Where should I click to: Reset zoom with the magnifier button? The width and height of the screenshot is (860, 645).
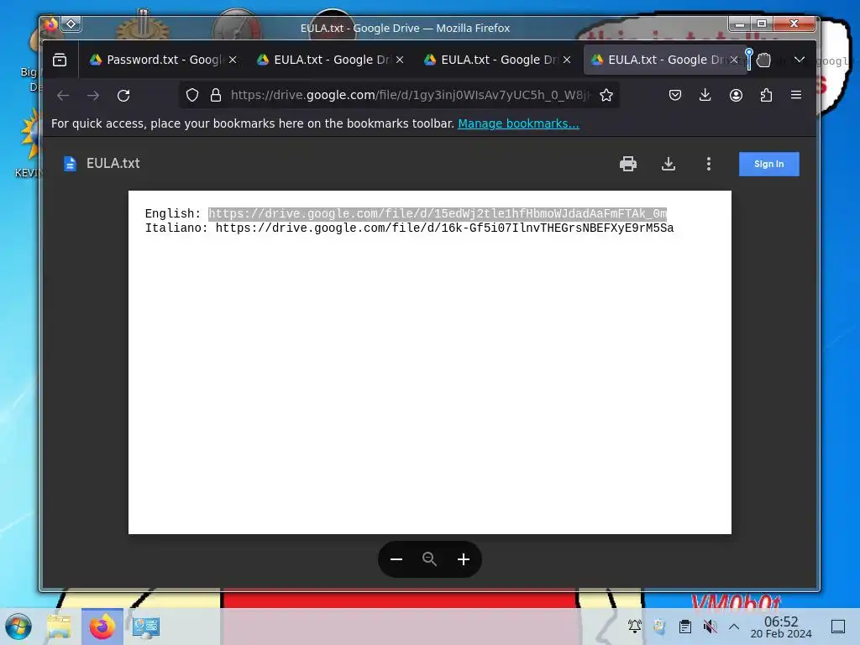(x=429, y=558)
